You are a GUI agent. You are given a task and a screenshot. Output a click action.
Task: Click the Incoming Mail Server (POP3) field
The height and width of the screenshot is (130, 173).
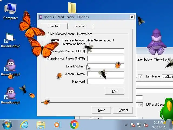click(x=106, y=51)
